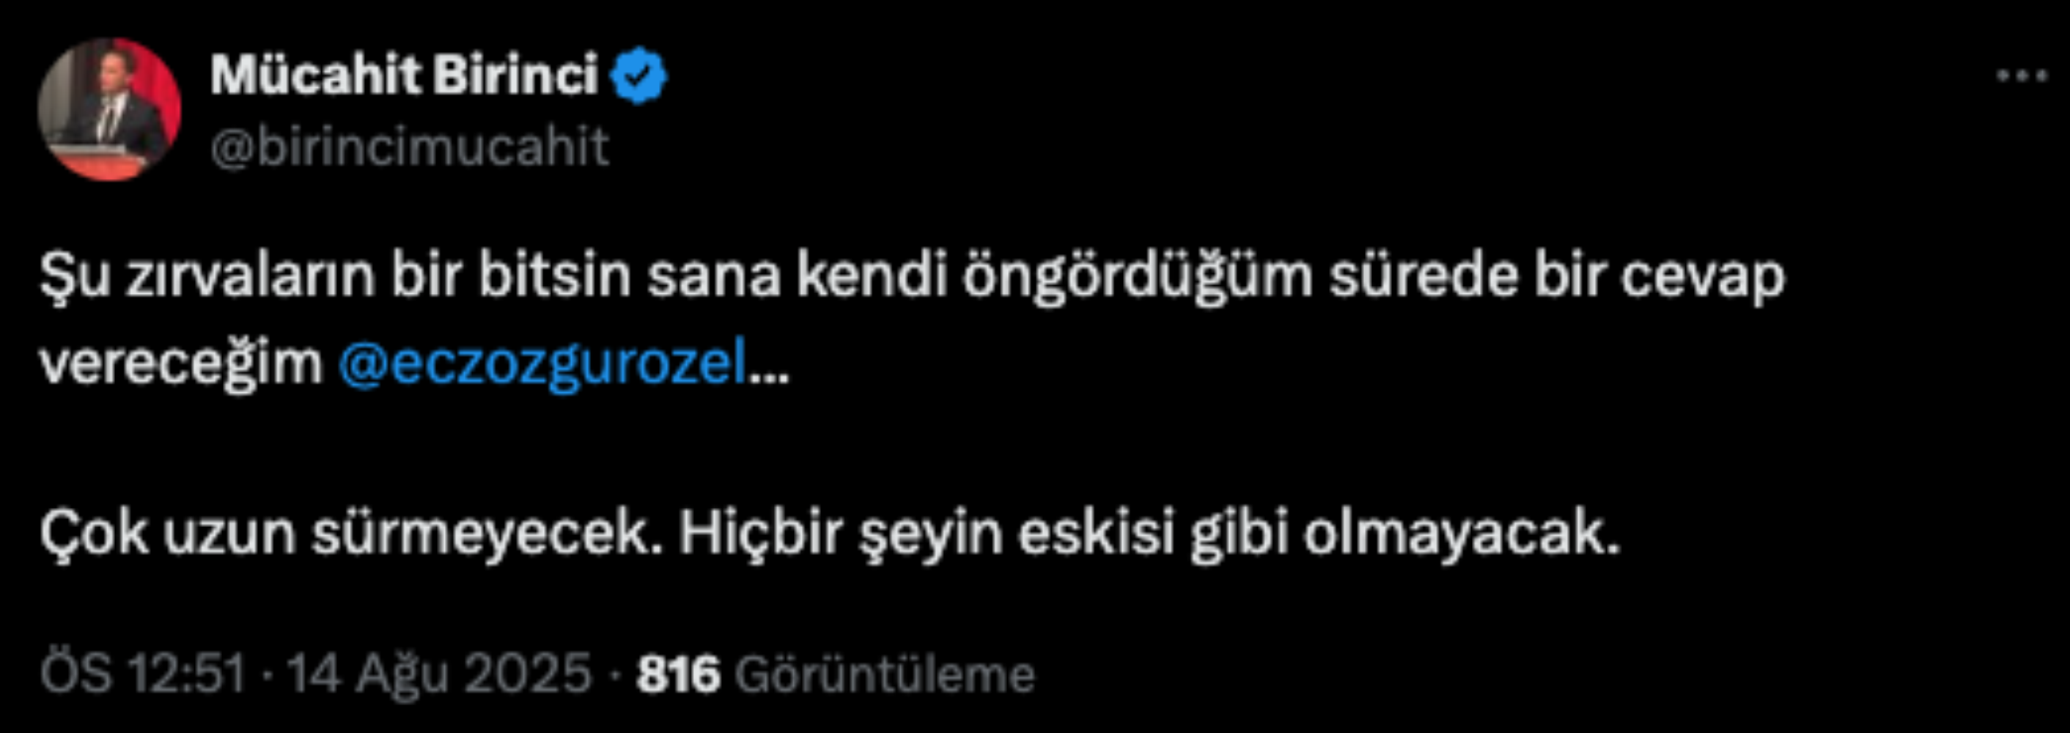Click the blue verified badge
Image resolution: width=2070 pixels, height=733 pixels.
coord(637,75)
